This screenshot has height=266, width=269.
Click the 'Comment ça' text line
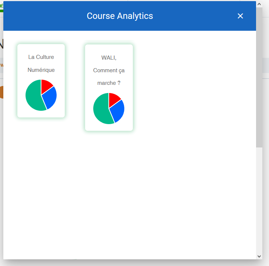pos(109,70)
